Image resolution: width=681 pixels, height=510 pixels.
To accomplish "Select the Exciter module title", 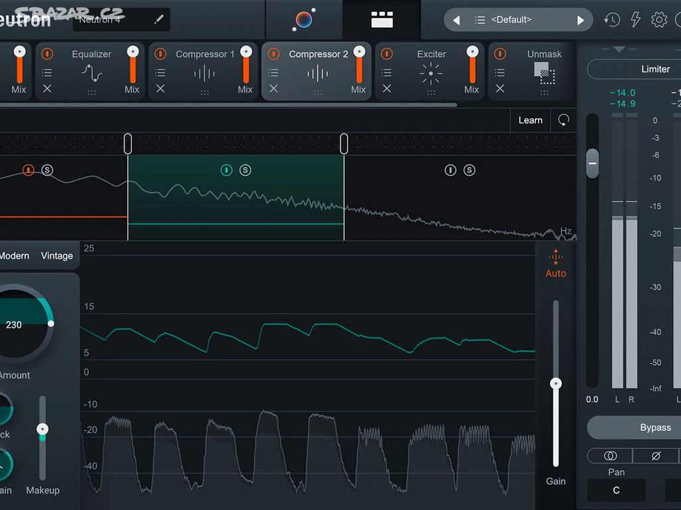I will click(x=431, y=54).
